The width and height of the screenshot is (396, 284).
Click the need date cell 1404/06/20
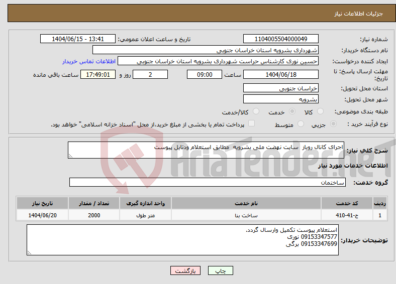pyautogui.click(x=42, y=215)
